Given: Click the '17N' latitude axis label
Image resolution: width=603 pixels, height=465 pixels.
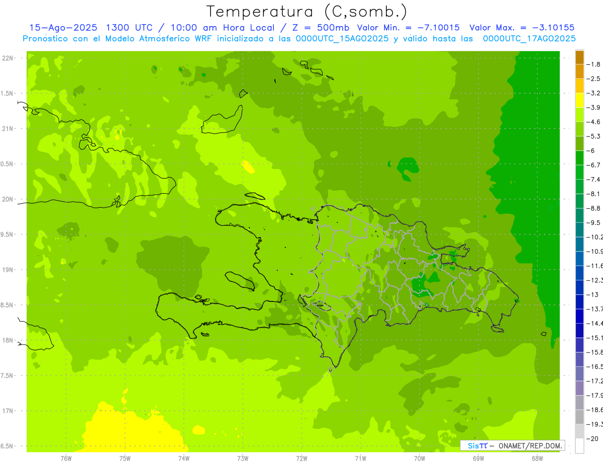Looking at the screenshot, I should [8, 411].
